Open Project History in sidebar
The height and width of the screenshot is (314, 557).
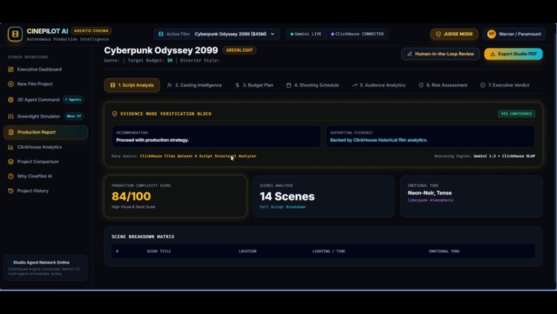pyautogui.click(x=46, y=191)
